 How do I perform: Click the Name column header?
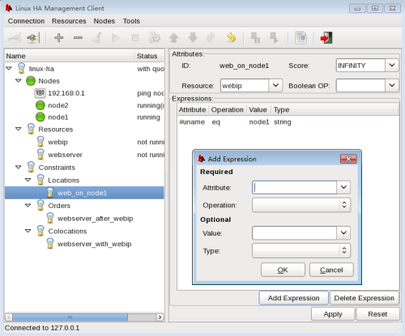(70, 56)
